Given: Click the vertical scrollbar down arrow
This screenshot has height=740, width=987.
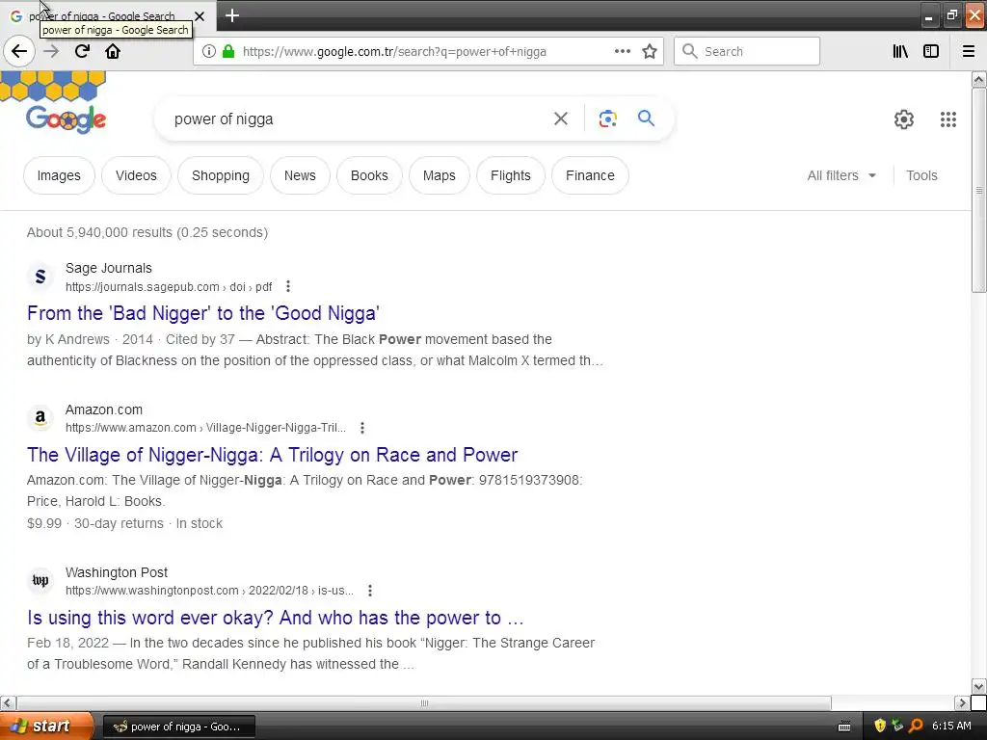Looking at the screenshot, I should pos(979,686).
